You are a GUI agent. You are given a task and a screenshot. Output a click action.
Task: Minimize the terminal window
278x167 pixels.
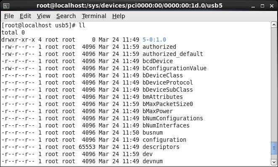click(x=253, y=6)
